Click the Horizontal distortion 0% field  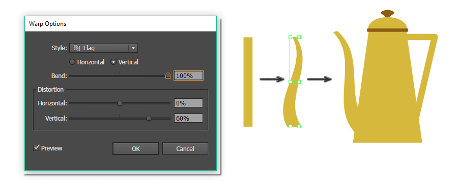point(188,103)
